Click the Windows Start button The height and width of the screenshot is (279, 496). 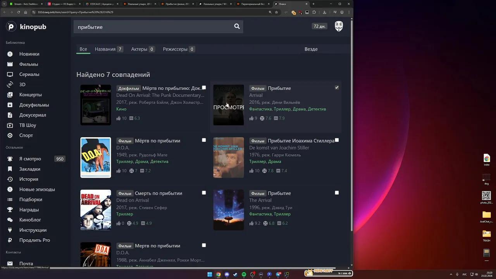point(210,274)
